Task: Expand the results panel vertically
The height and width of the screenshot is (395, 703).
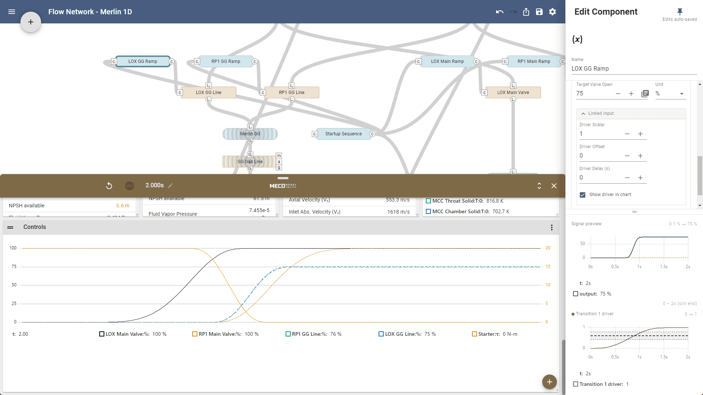Action: (539, 186)
